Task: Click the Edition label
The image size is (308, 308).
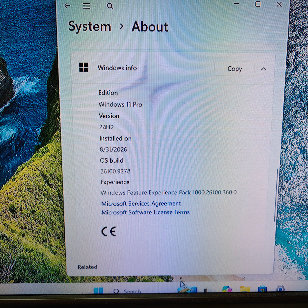Action: pyautogui.click(x=108, y=93)
